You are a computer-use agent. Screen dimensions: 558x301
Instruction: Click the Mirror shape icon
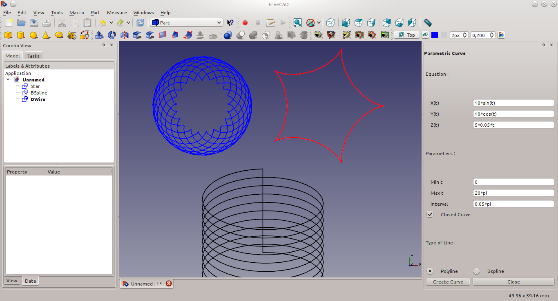point(125,35)
